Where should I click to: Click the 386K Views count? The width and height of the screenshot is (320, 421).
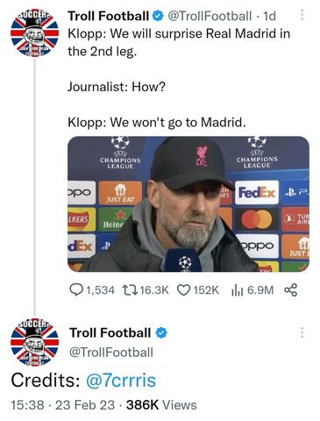pyautogui.click(x=161, y=405)
